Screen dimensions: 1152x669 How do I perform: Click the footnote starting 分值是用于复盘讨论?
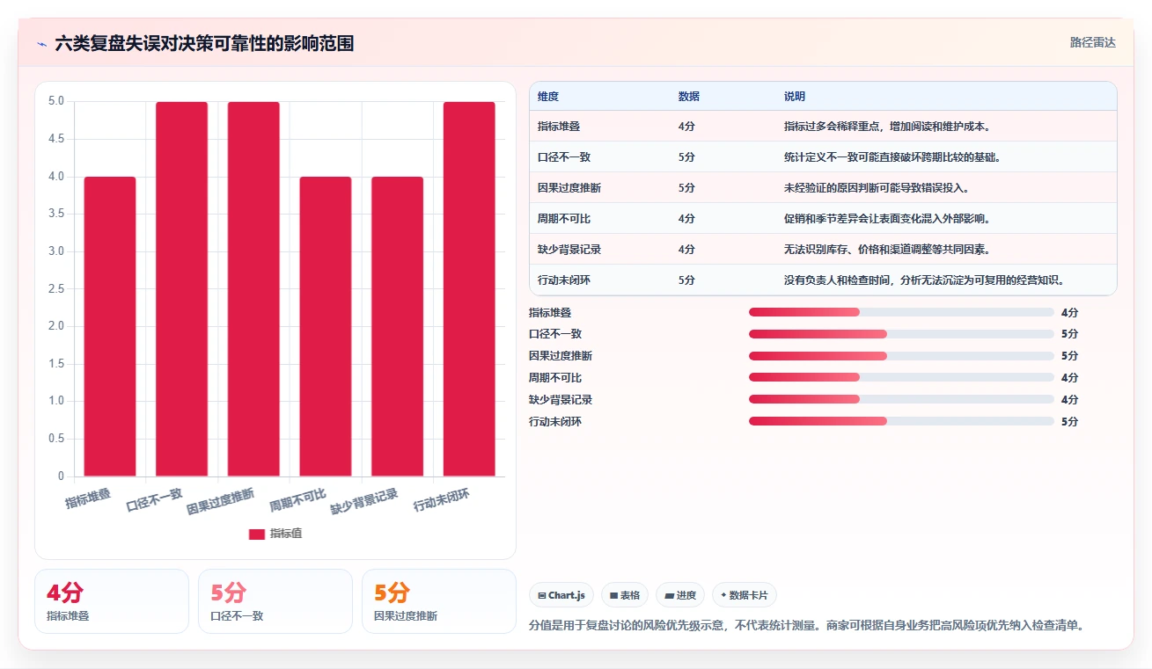pos(806,626)
